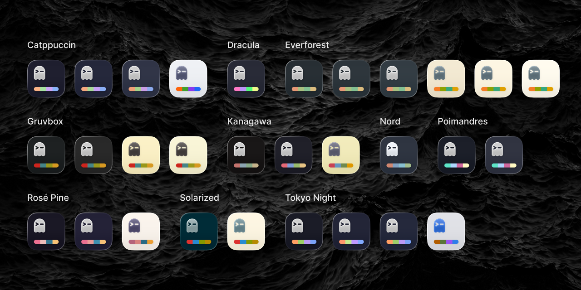Open the leftmost cream Everforest icon

point(446,79)
